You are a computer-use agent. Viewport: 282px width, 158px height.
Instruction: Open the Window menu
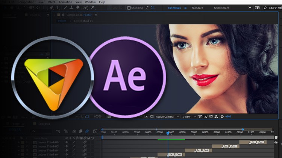point(90,2)
